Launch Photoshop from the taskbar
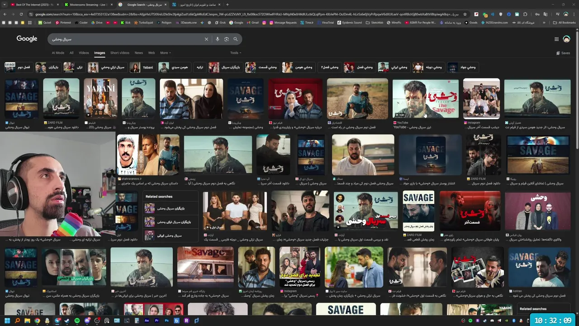The height and width of the screenshot is (326, 579). click(x=167, y=321)
